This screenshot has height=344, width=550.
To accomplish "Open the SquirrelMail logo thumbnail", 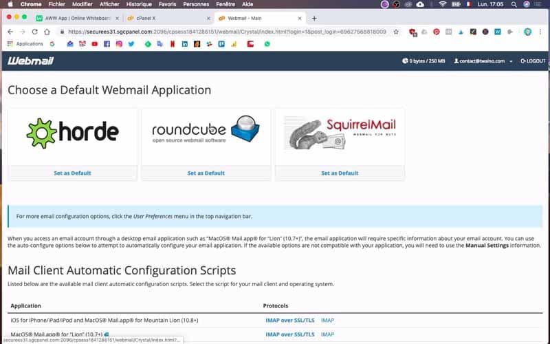I will [x=340, y=133].
